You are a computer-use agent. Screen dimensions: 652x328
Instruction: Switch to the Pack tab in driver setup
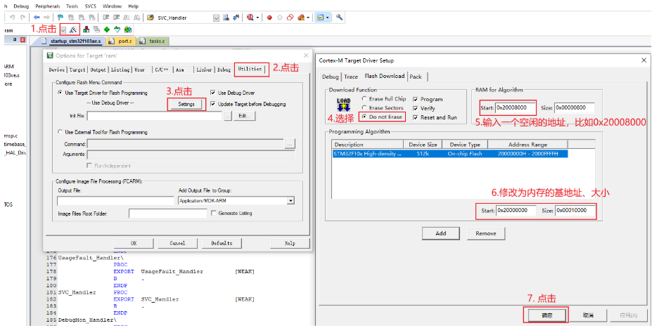coord(416,77)
